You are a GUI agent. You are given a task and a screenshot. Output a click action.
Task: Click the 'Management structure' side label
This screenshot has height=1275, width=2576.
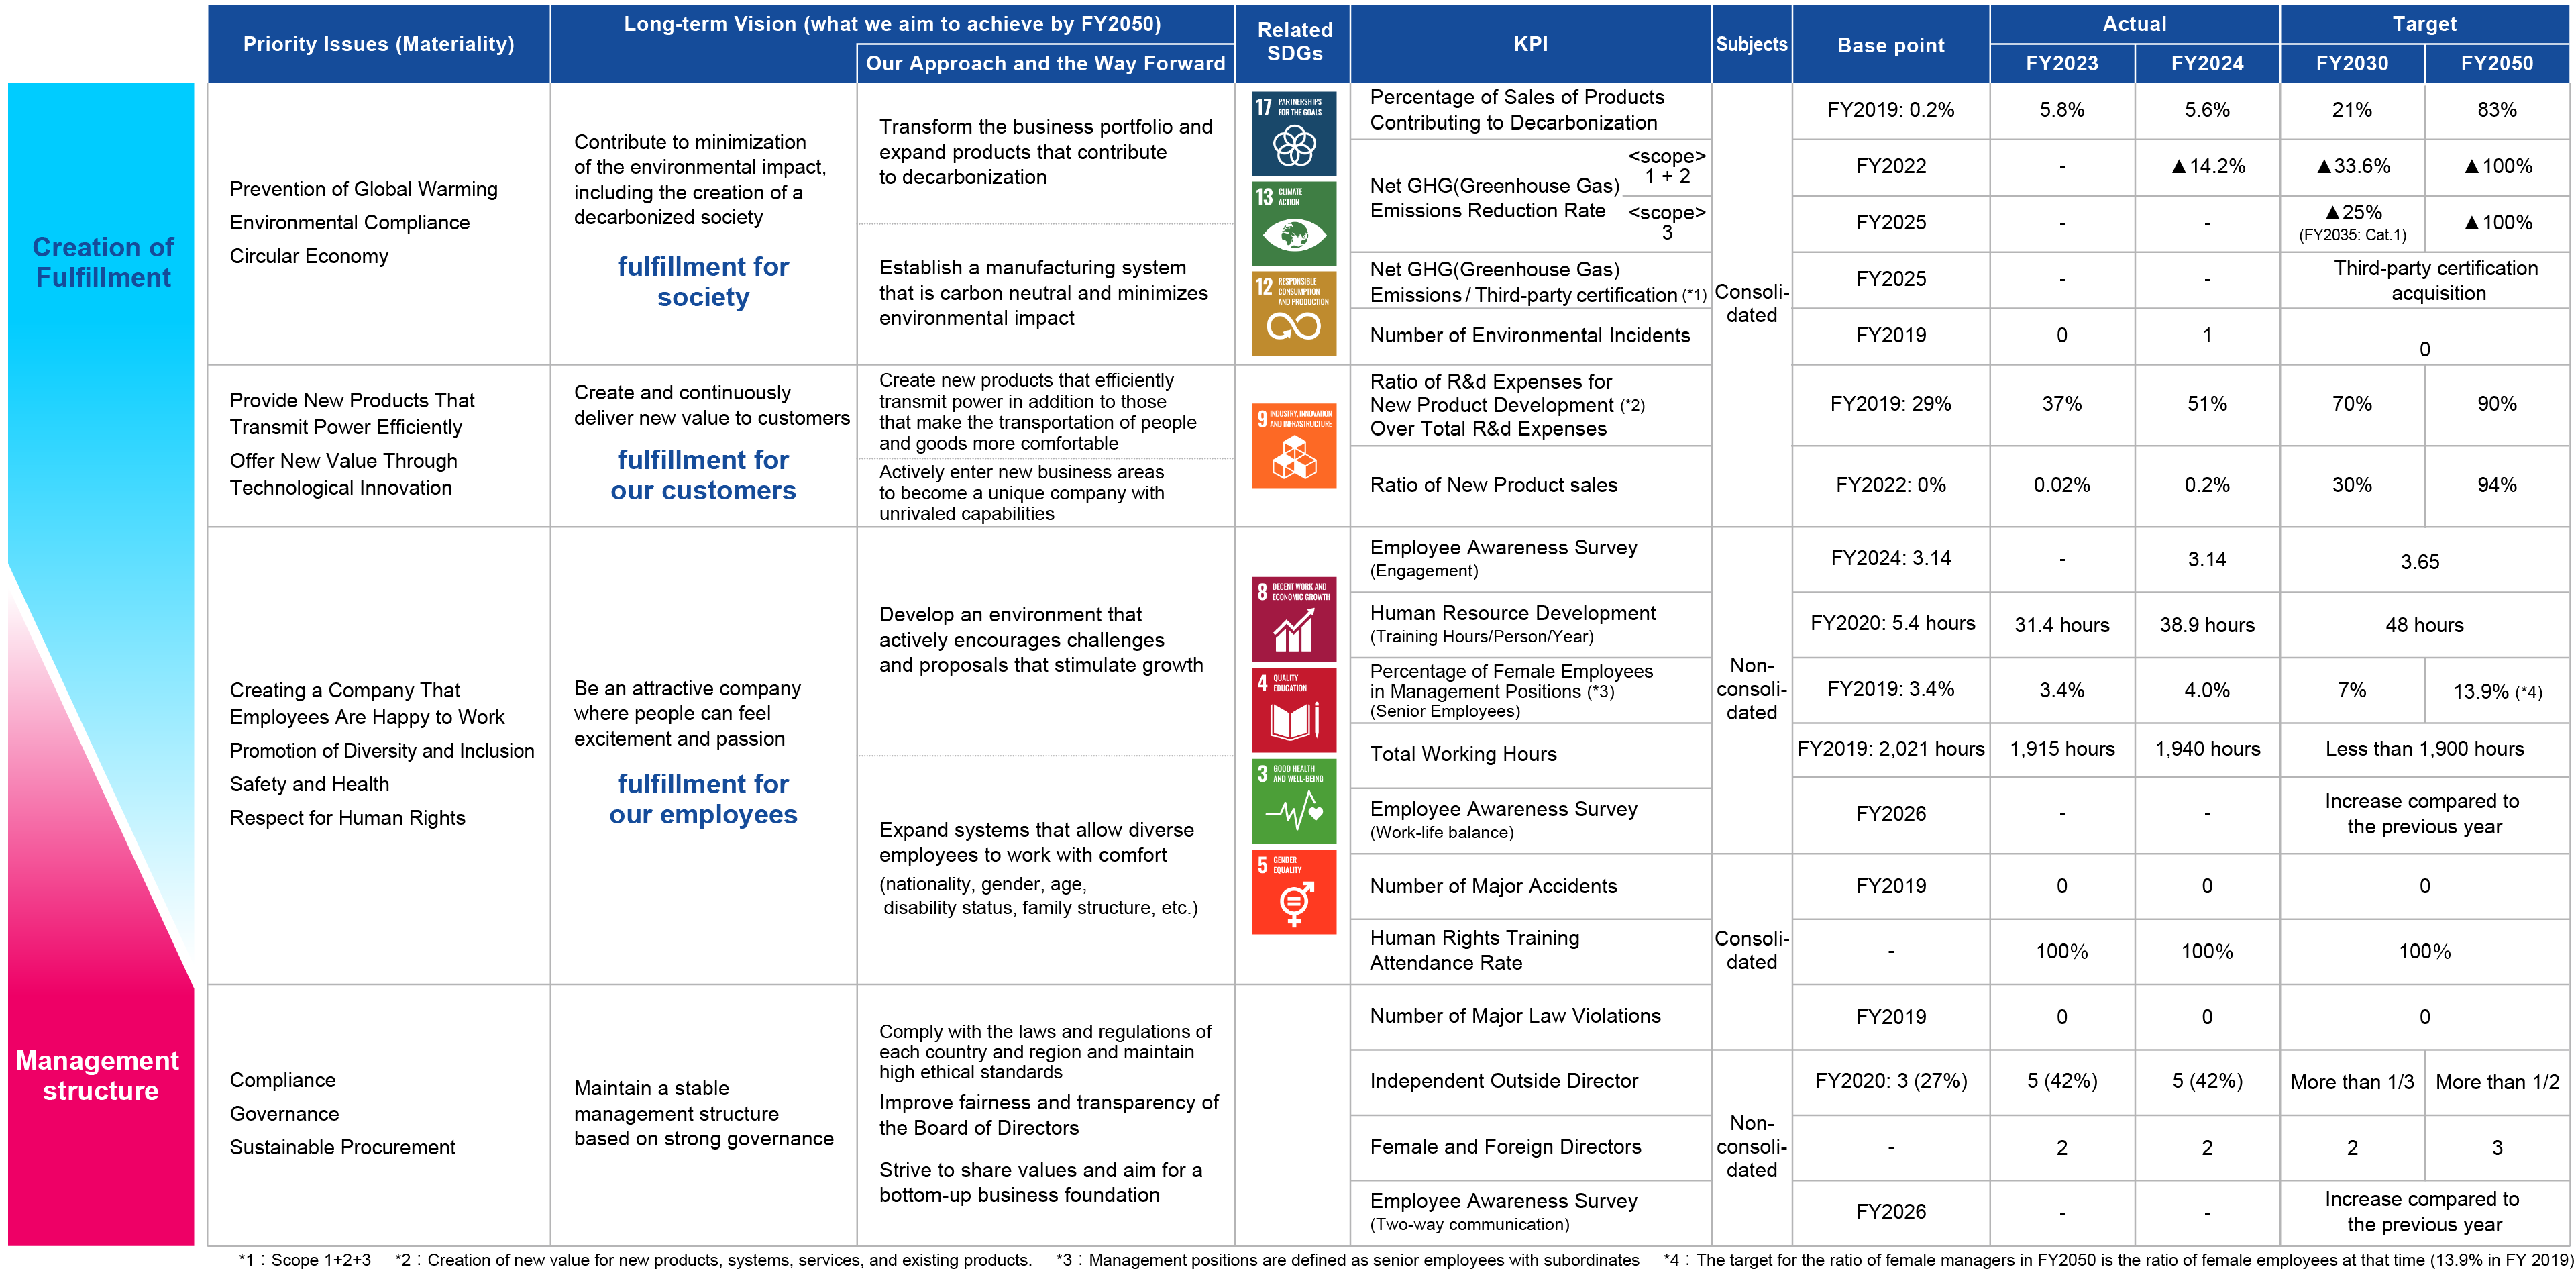[x=98, y=1075]
